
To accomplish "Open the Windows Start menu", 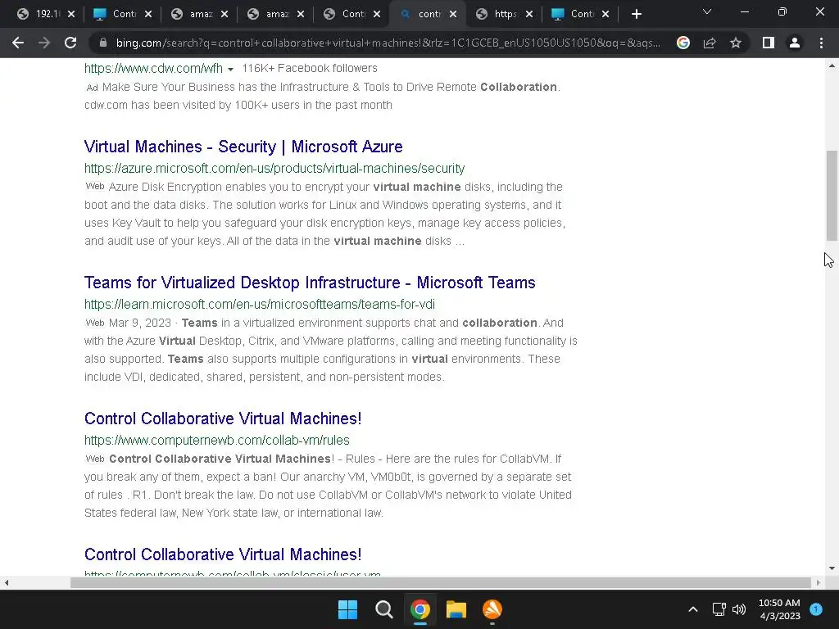I will 347,609.
